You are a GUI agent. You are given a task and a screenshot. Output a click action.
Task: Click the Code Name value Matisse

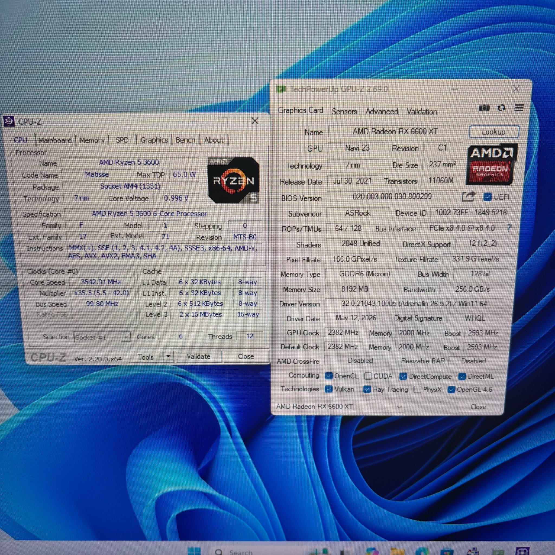point(97,174)
